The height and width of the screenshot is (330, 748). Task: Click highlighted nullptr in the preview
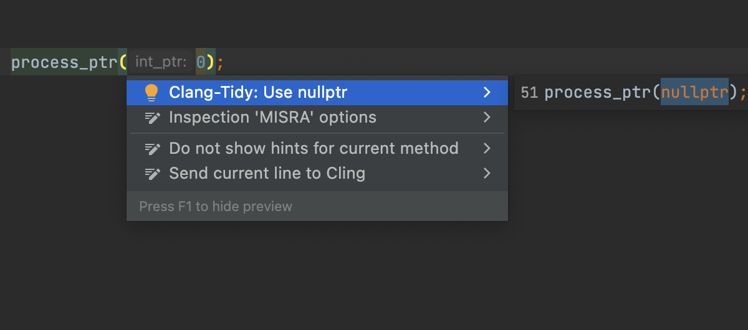694,93
